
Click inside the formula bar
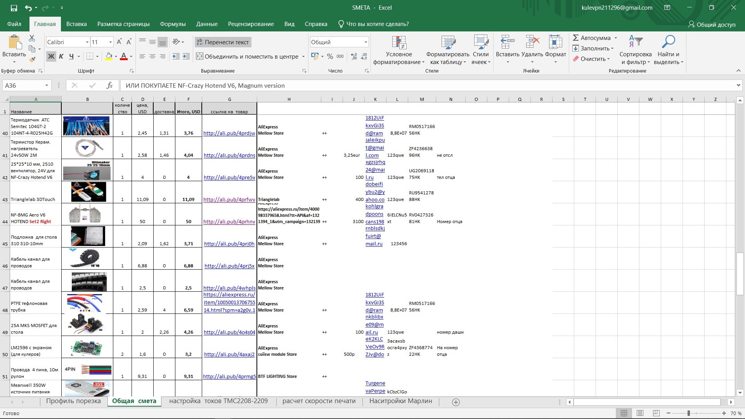tap(272, 85)
